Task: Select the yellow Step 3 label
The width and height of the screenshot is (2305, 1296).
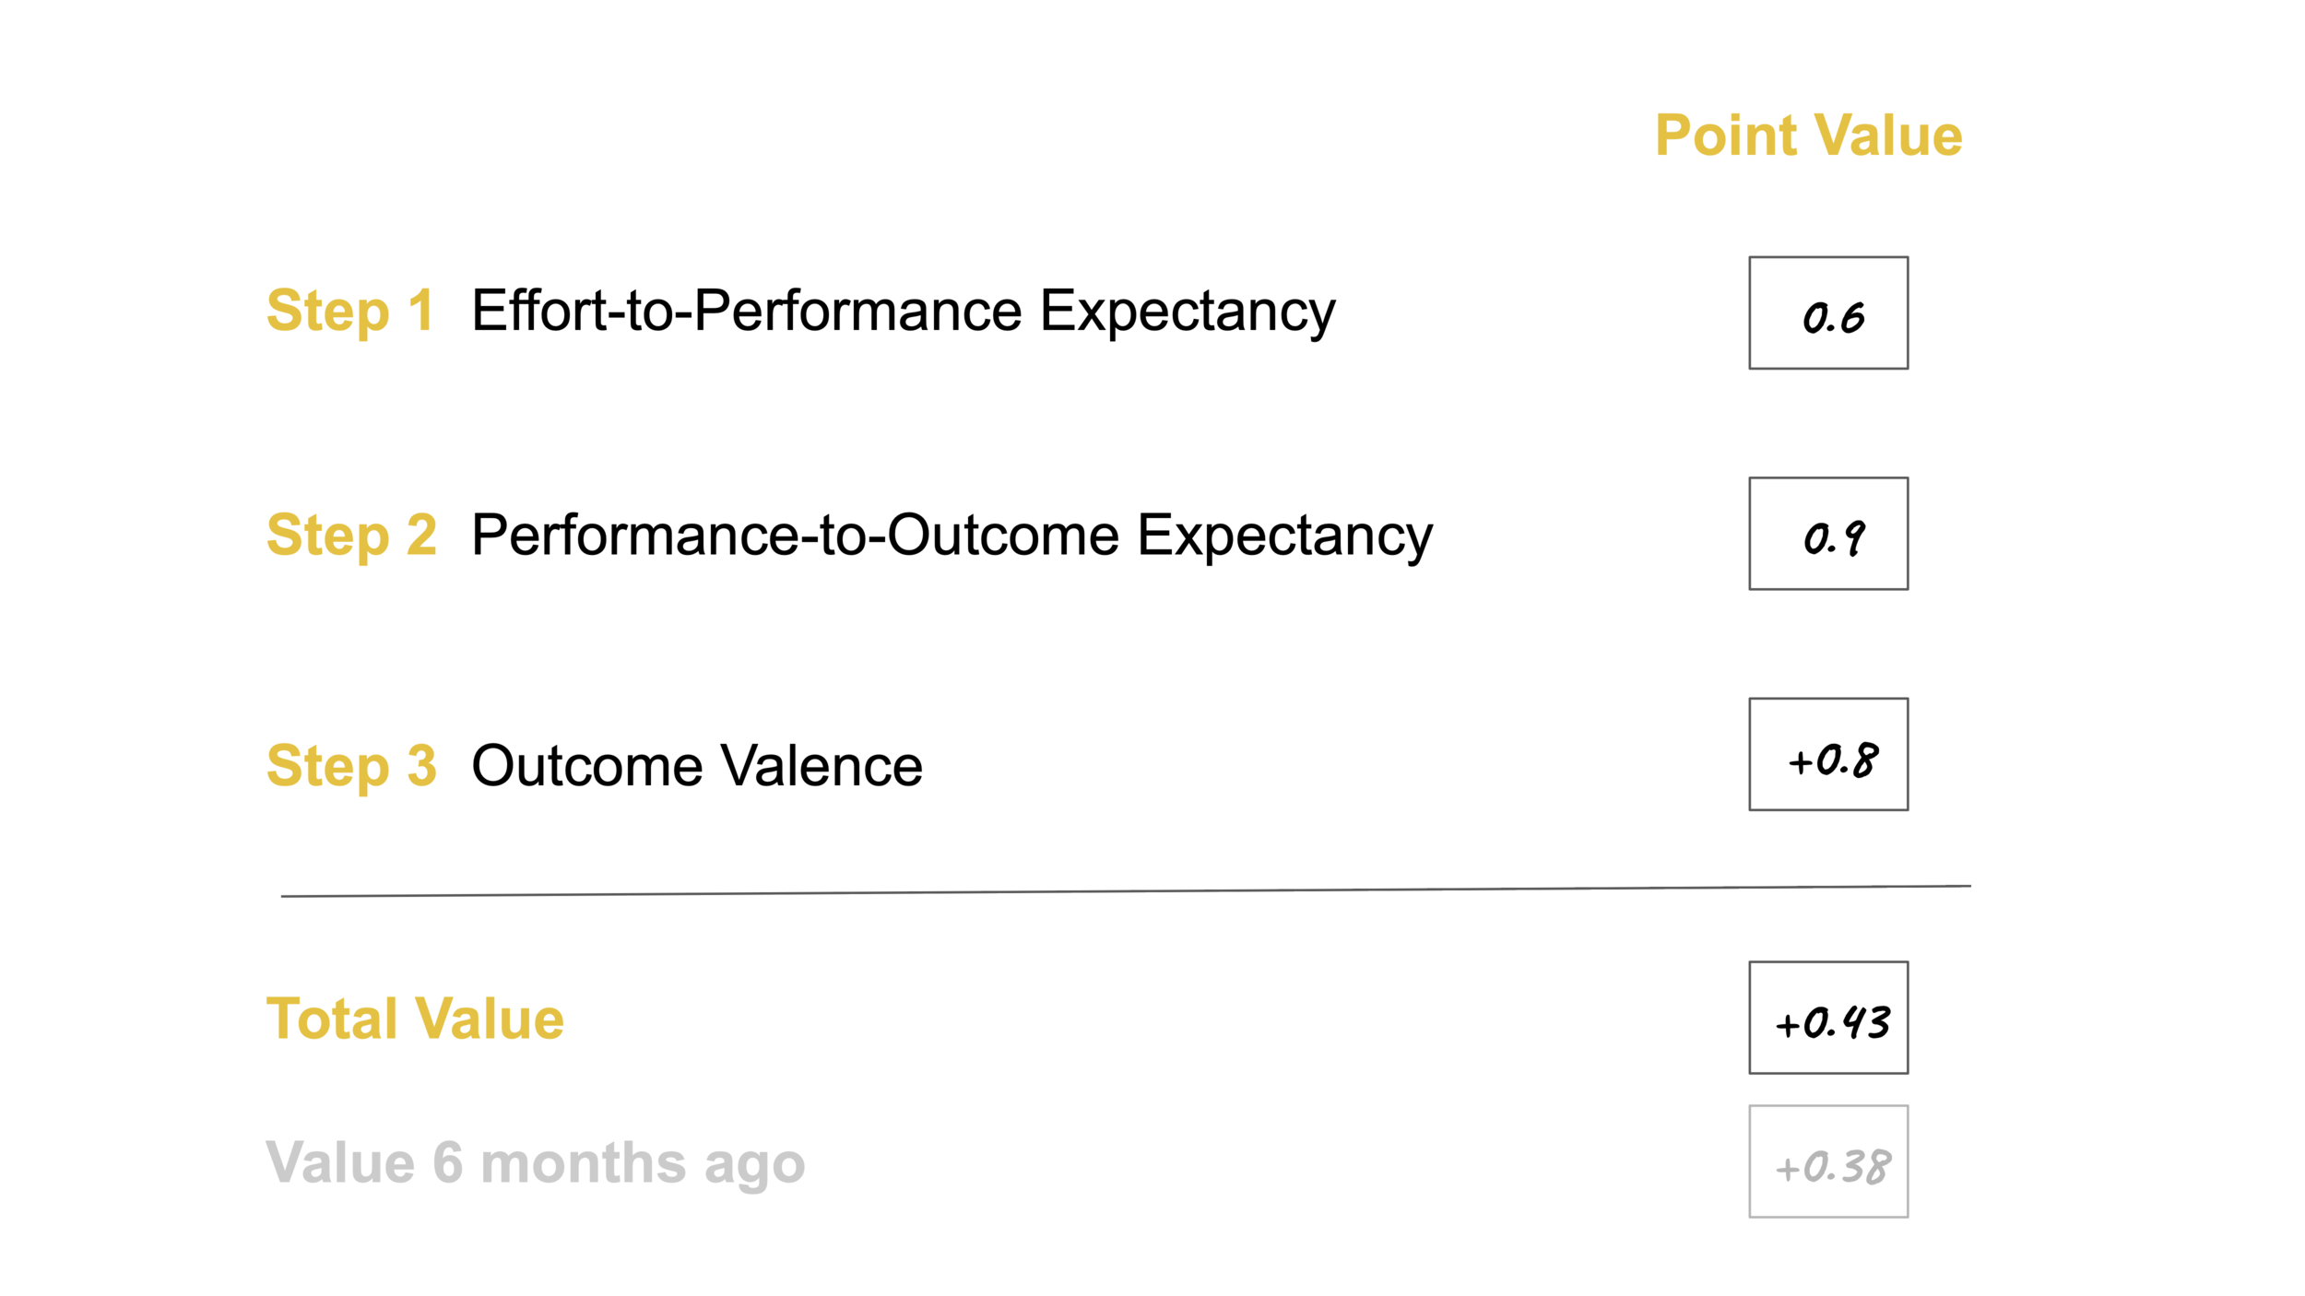Action: tap(351, 765)
